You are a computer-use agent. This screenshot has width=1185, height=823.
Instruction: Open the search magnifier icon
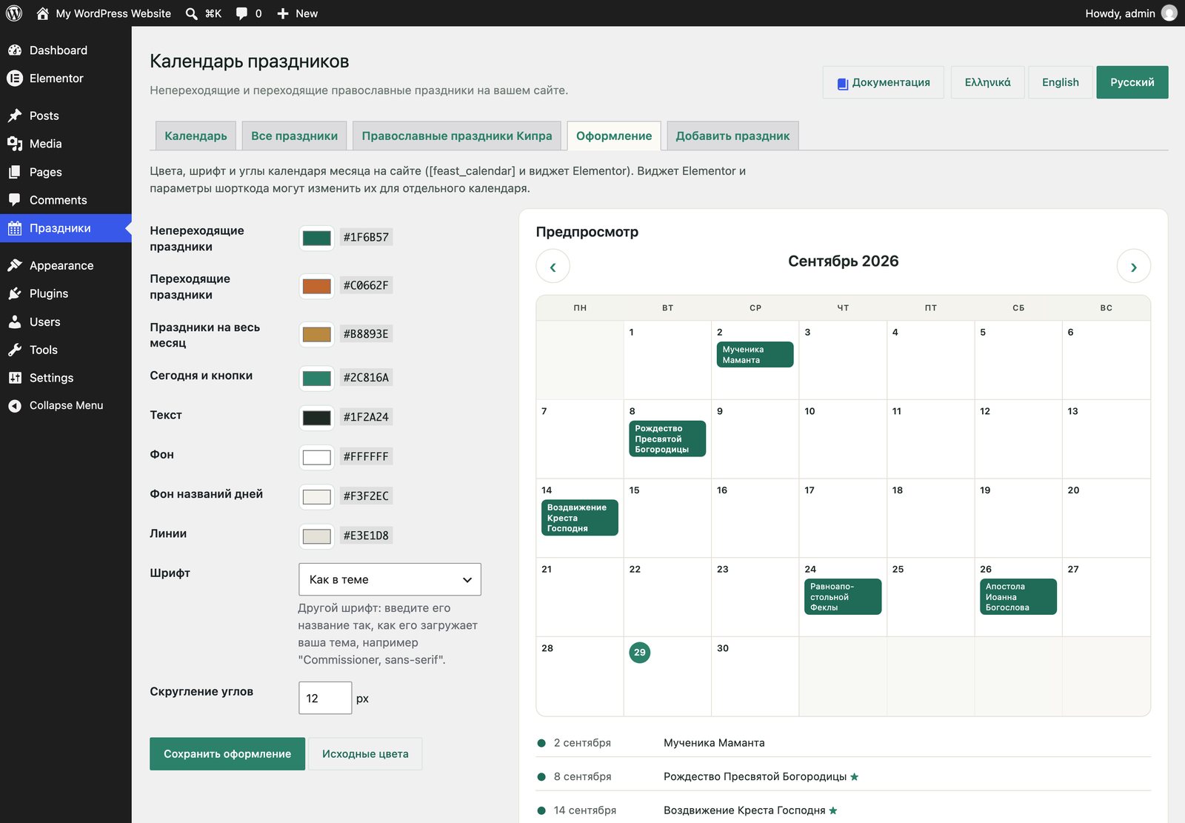click(192, 13)
